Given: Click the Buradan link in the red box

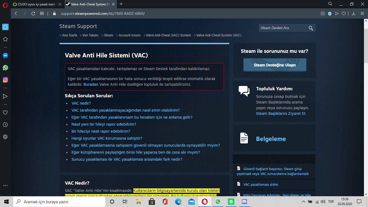Looking at the screenshot, I should coord(91,84).
